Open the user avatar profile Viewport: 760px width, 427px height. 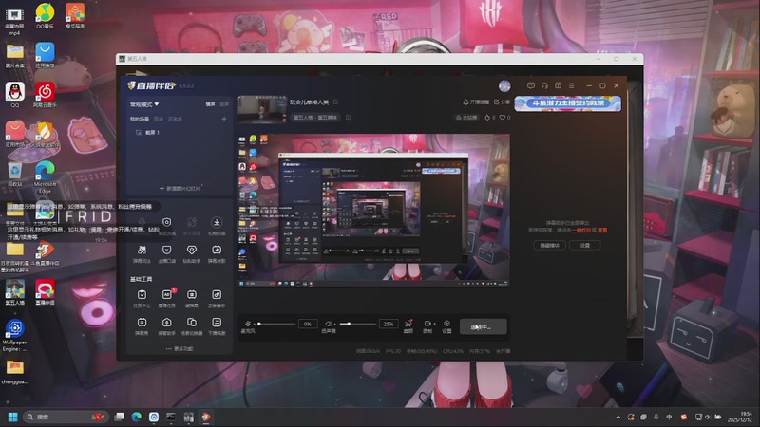click(x=504, y=85)
